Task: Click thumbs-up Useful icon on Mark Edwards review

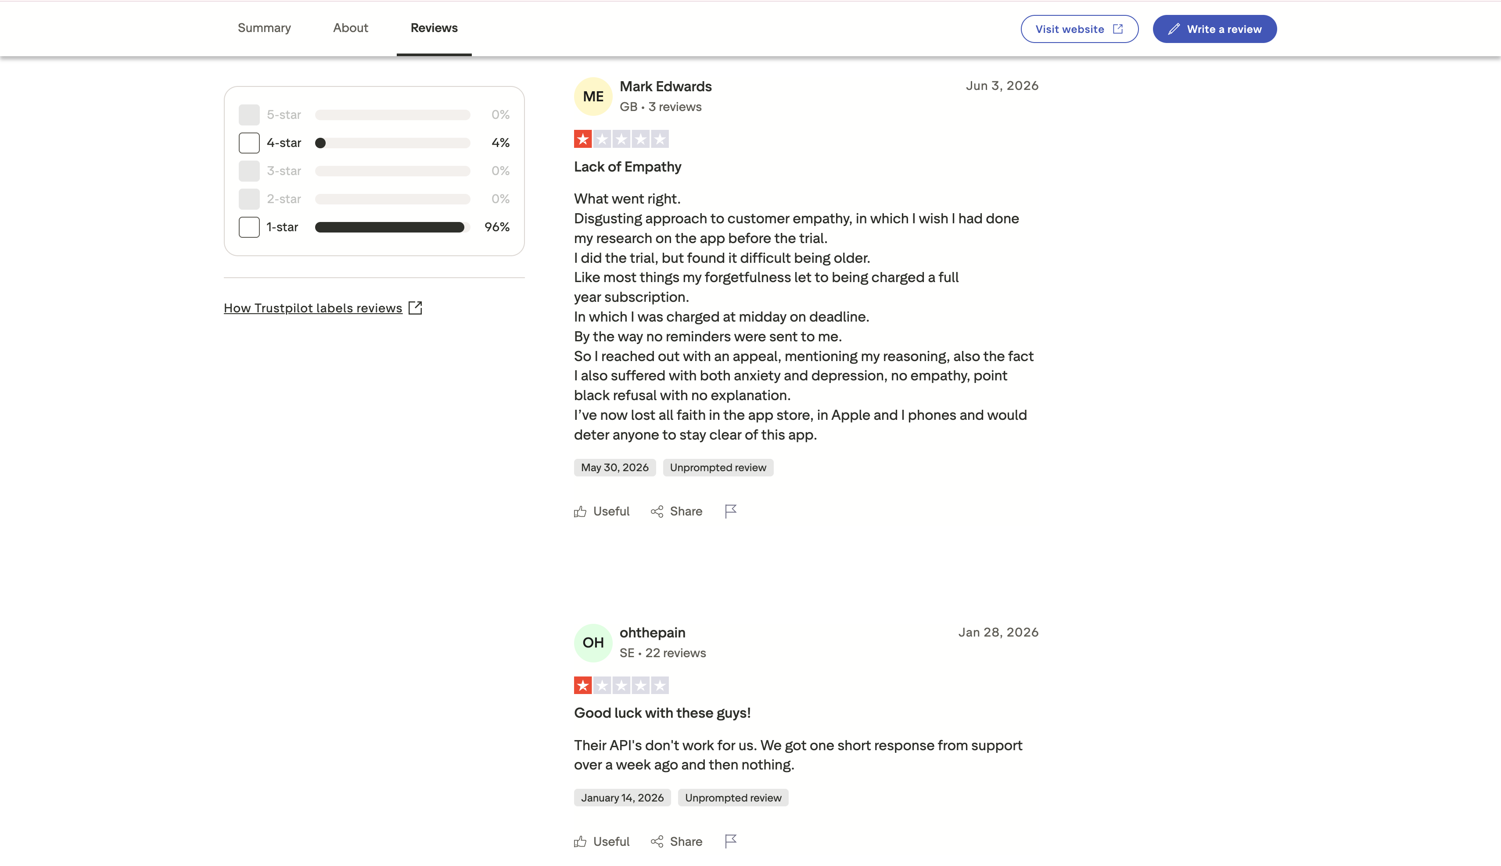Action: tap(580, 512)
